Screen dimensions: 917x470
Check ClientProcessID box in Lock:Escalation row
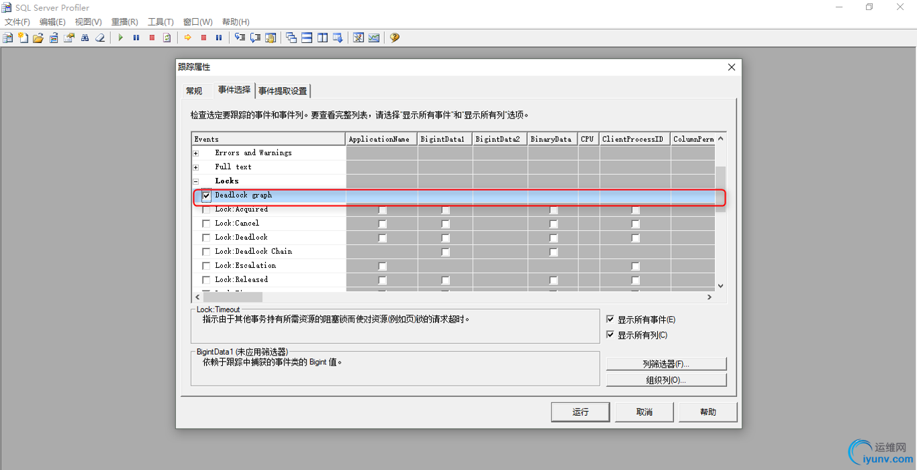click(635, 266)
